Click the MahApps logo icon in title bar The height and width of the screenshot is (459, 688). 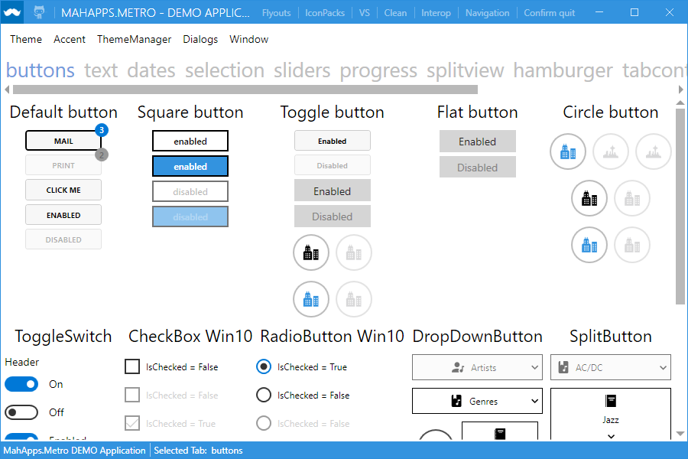(x=11, y=12)
